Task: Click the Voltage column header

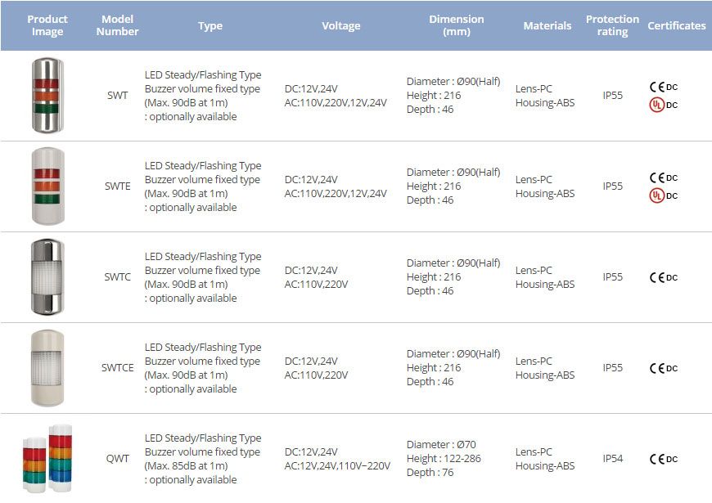Action: pos(341,26)
